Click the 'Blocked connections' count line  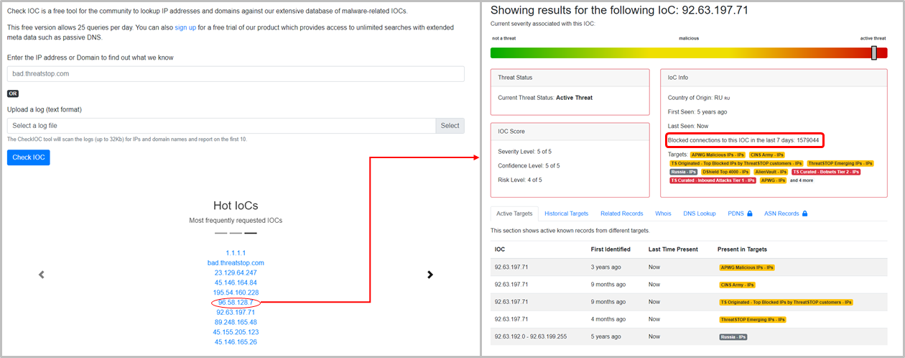click(743, 139)
